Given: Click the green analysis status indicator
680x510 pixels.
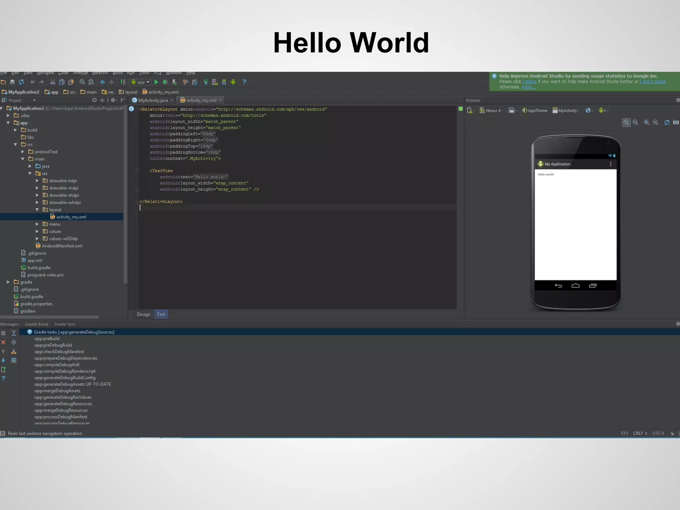Looking at the screenshot, I should coord(461,109).
